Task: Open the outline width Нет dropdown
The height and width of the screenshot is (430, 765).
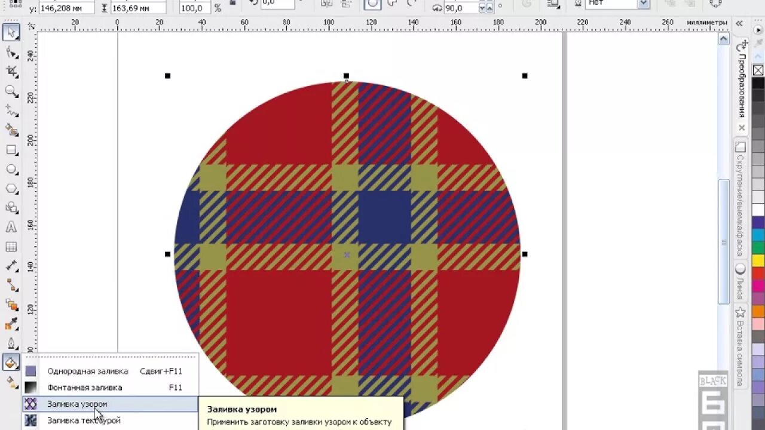Action: (644, 4)
